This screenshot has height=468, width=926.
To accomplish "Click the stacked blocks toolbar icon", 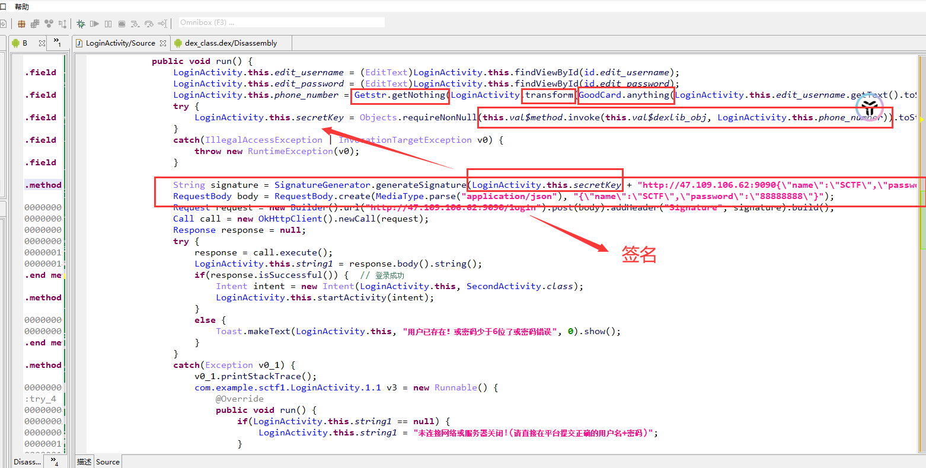I will click(35, 24).
